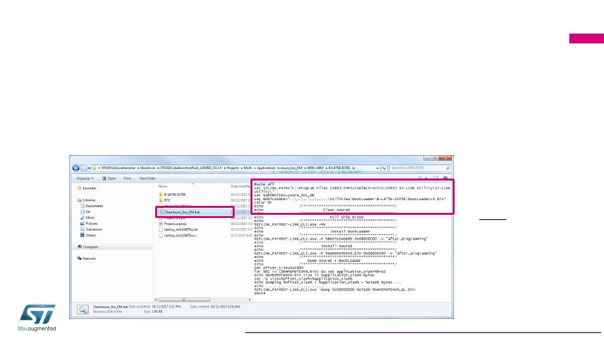
Task: Sort files by the Name column header
Action: [163, 186]
